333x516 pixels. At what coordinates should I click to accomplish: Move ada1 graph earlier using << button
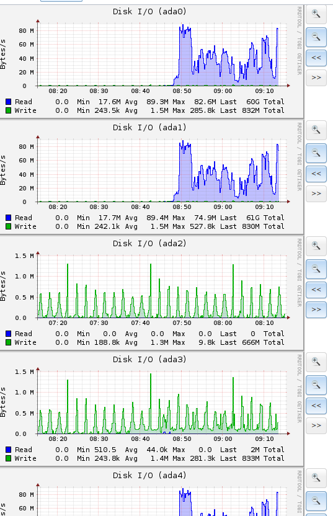(x=316, y=174)
